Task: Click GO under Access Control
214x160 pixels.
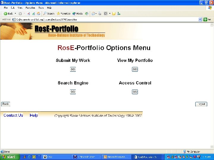Action: 135,92
